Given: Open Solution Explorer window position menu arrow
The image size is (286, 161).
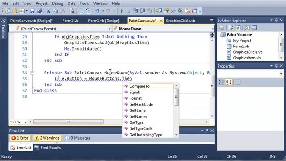Looking at the screenshot, I should (x=271, y=20).
